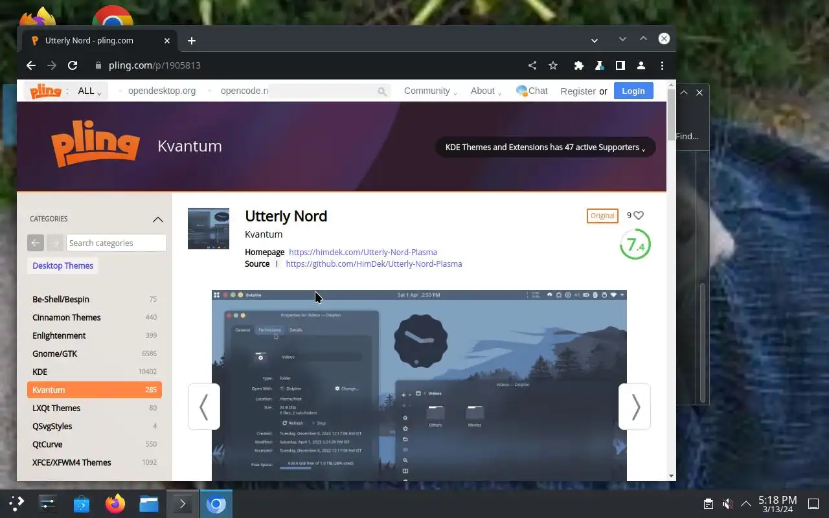Click the Utterly Nord product thumbnail
This screenshot has width=829, height=518.
[209, 229]
